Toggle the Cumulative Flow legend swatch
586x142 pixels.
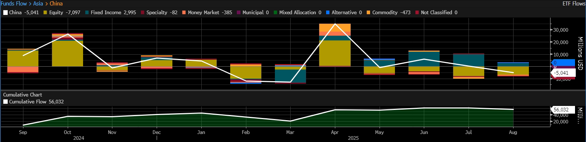coord(5,102)
